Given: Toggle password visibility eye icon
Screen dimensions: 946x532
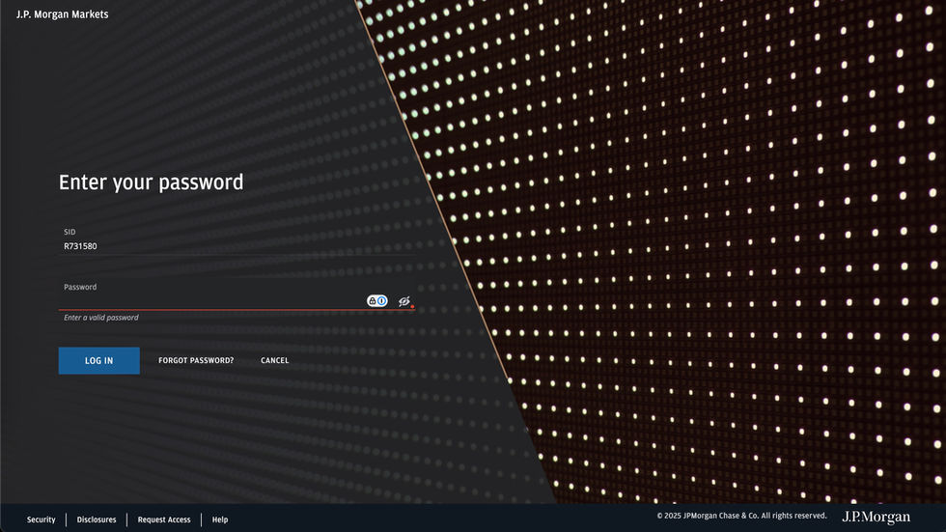Looking at the screenshot, I should [404, 301].
